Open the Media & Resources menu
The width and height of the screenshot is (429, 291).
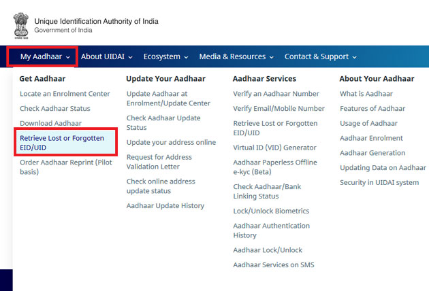pyautogui.click(x=236, y=57)
